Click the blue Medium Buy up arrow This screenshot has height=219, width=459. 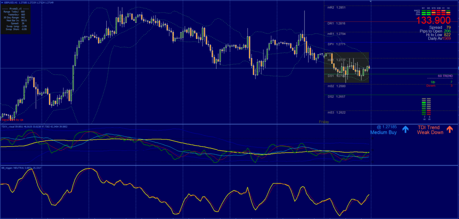[x=405, y=129]
